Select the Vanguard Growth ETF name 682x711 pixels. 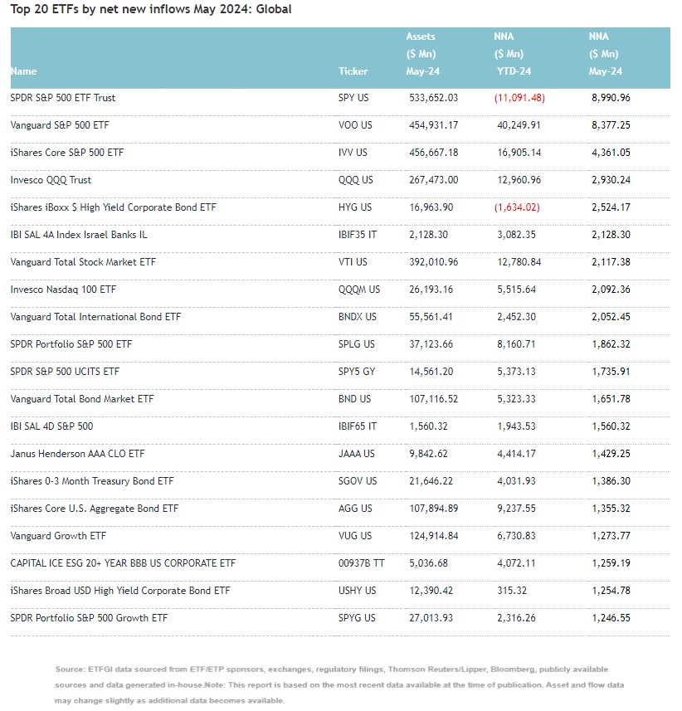(x=58, y=536)
